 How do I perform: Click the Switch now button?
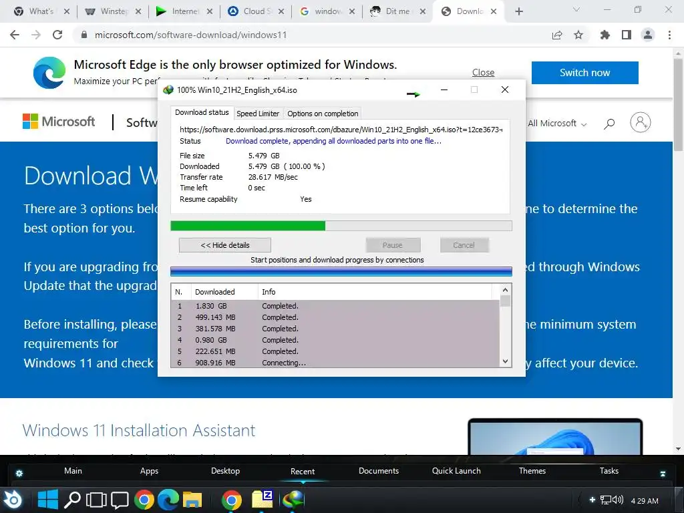pyautogui.click(x=585, y=73)
